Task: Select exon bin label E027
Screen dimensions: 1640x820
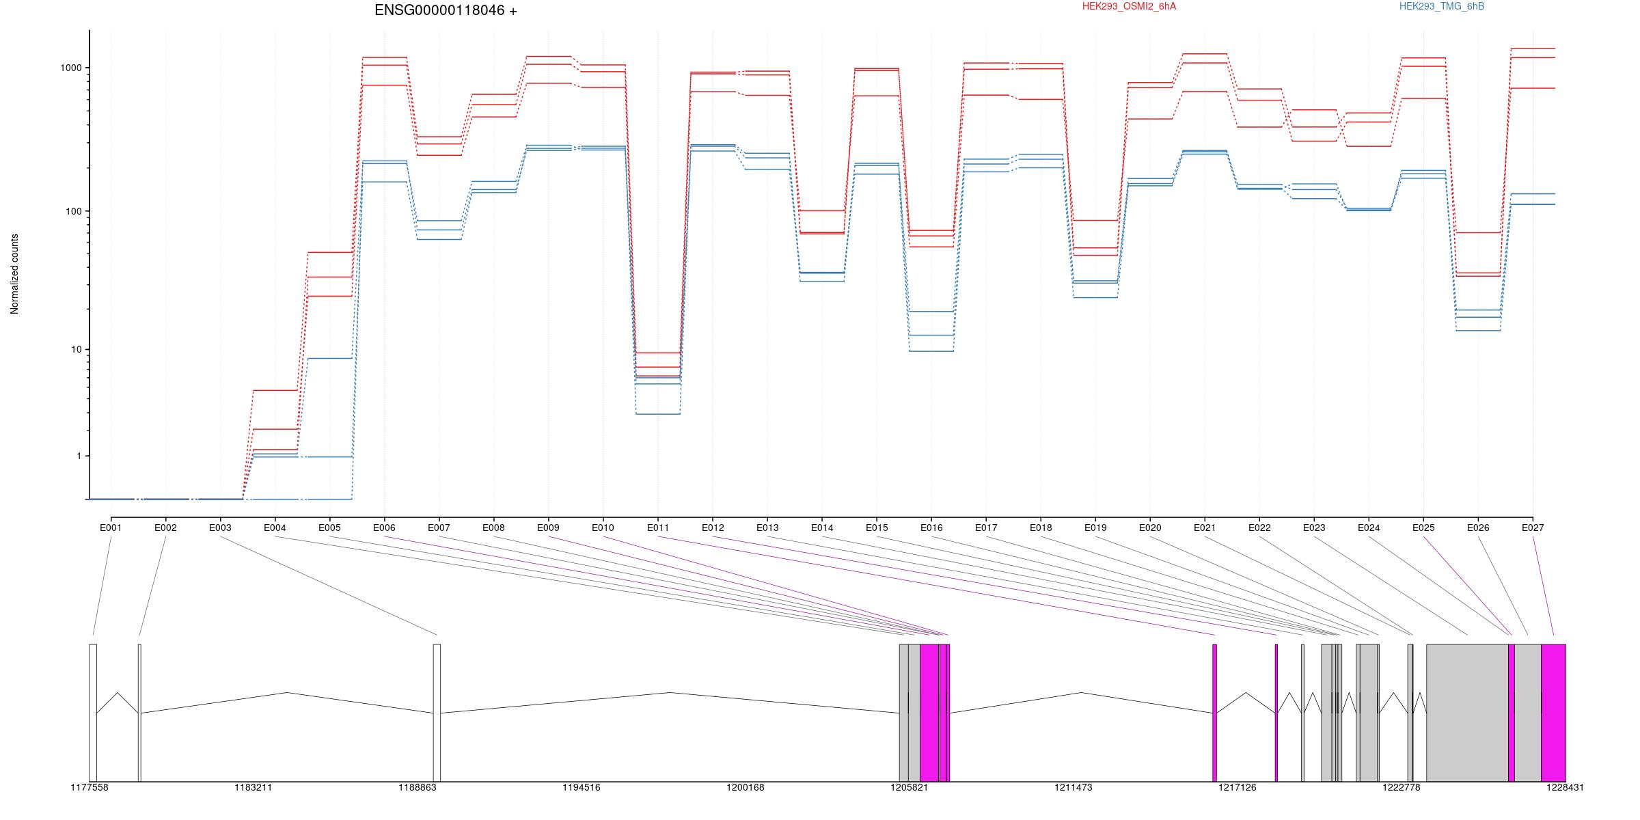Action: 1533,528
